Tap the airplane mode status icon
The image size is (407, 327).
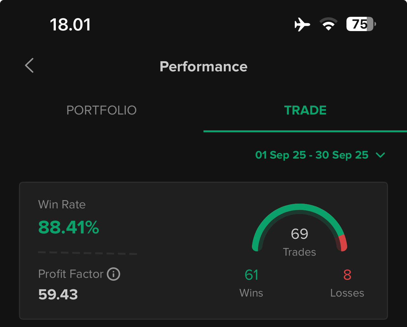[x=302, y=24]
